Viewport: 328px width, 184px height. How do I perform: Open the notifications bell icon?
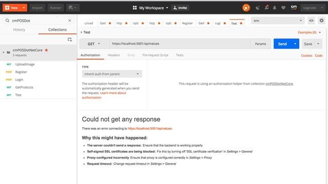click(275, 8)
